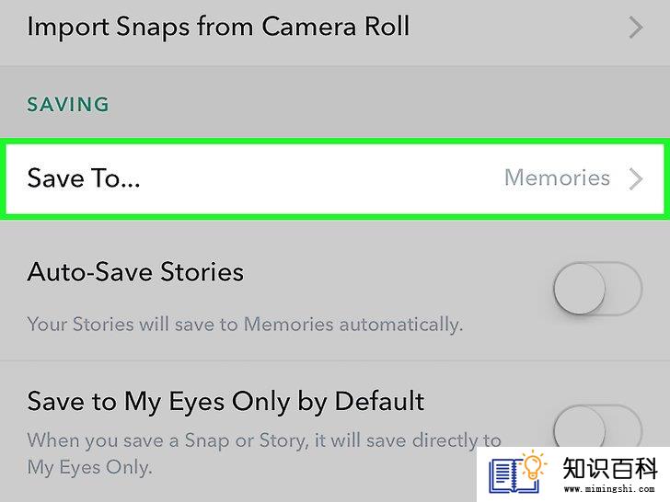
Task: Click the book and lightbulb logo icon
Action: click(517, 473)
